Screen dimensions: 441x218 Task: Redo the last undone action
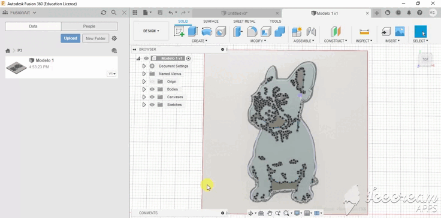(x=183, y=13)
